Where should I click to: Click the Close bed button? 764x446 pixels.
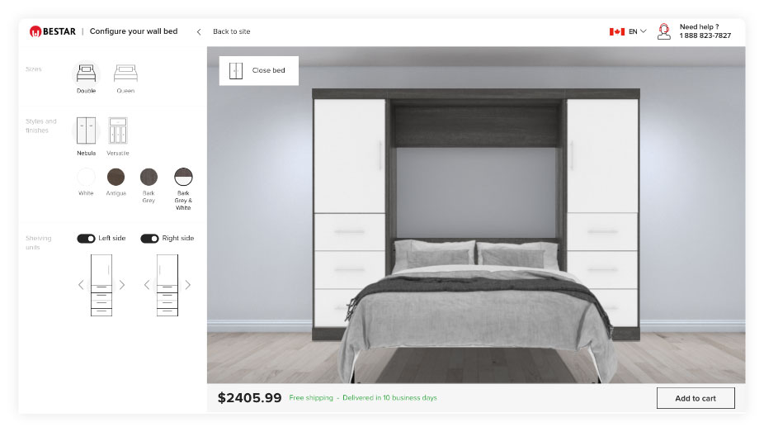point(259,71)
